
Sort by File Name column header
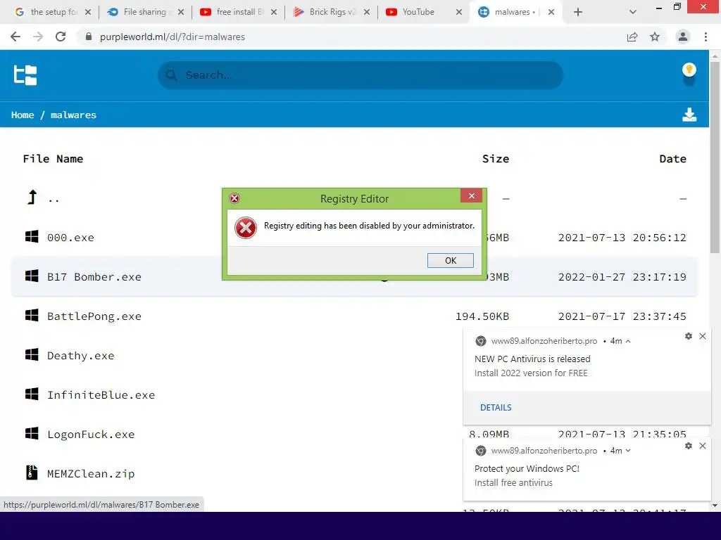(x=53, y=159)
